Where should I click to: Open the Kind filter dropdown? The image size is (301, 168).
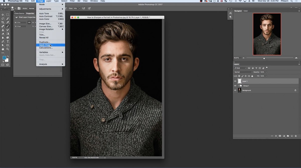240,68
